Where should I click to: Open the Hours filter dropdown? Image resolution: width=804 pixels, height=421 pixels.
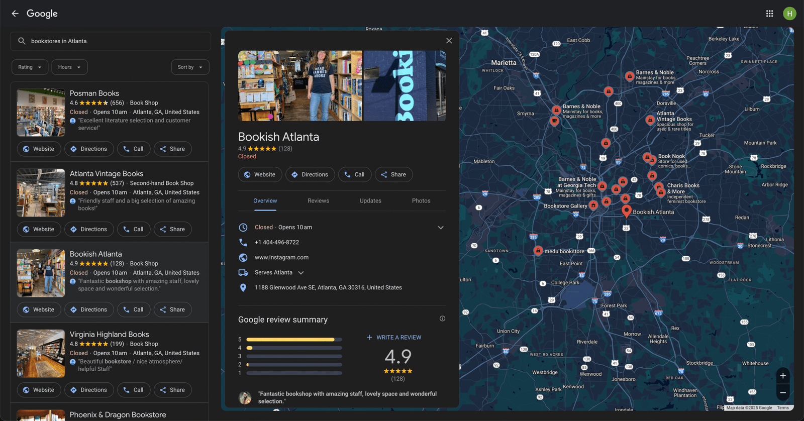tap(69, 67)
